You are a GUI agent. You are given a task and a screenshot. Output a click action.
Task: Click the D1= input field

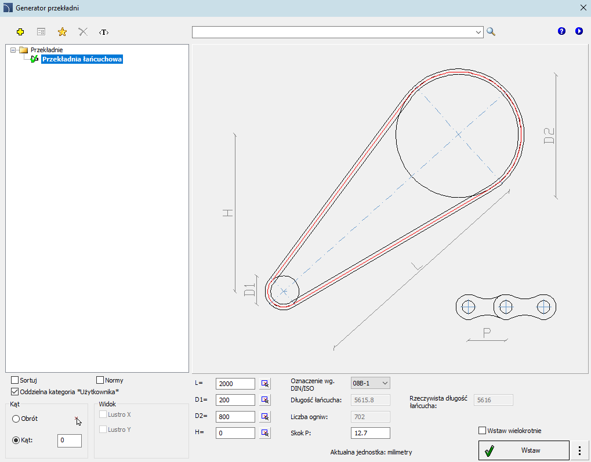[235, 400]
